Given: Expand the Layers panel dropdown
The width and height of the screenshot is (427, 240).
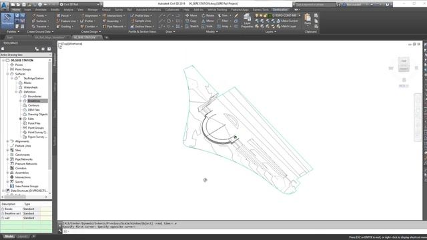Looking at the screenshot, I should pyautogui.click(x=270, y=32).
